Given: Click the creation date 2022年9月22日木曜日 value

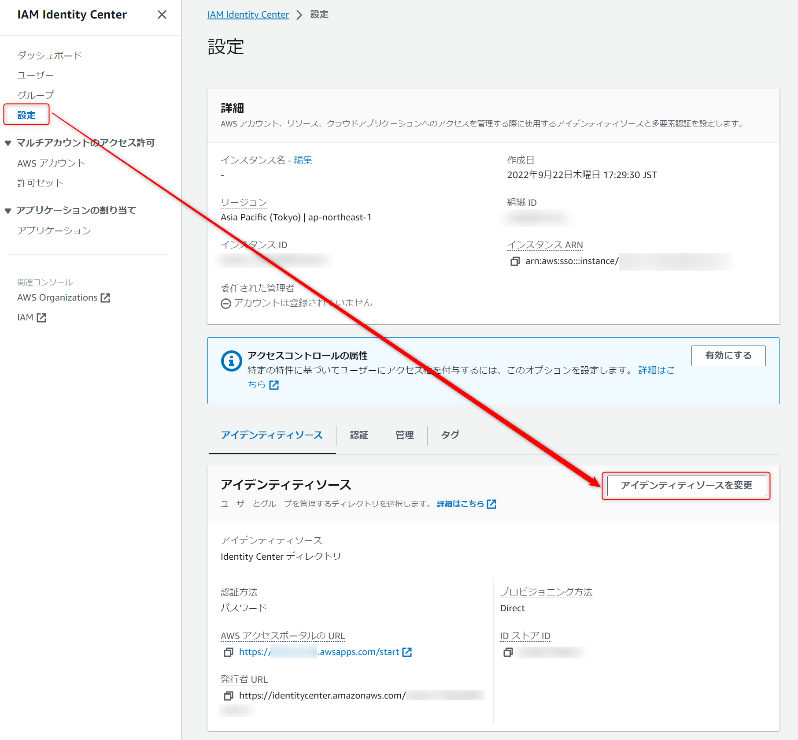Looking at the screenshot, I should (x=582, y=175).
